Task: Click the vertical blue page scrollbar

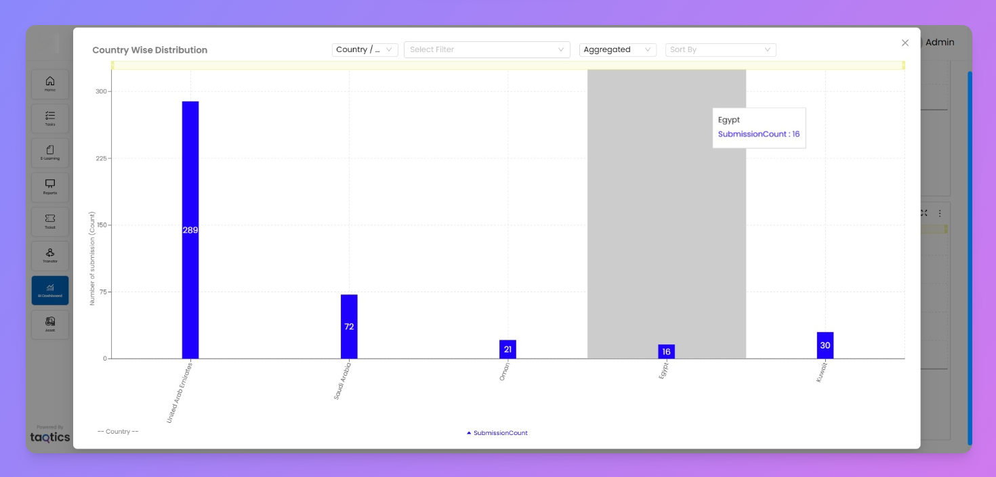Action: [x=970, y=257]
